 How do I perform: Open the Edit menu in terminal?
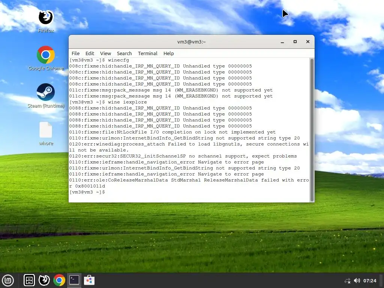(x=90, y=53)
